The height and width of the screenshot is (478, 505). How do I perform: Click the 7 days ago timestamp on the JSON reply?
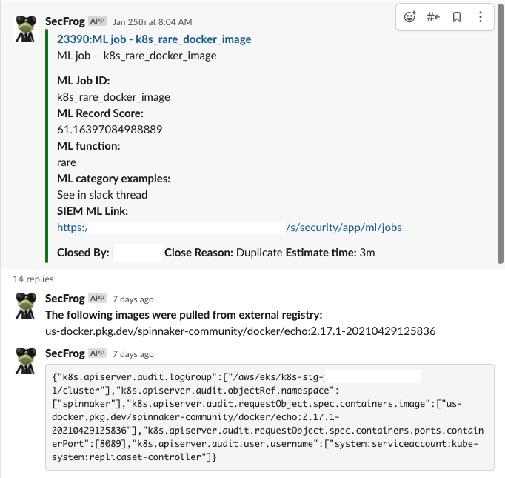(133, 354)
